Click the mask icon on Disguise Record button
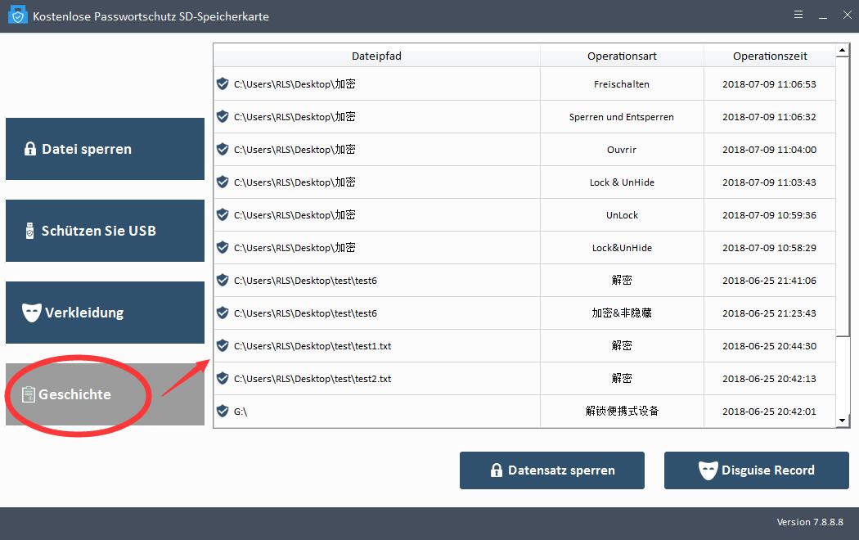The width and height of the screenshot is (859, 540). (x=708, y=470)
